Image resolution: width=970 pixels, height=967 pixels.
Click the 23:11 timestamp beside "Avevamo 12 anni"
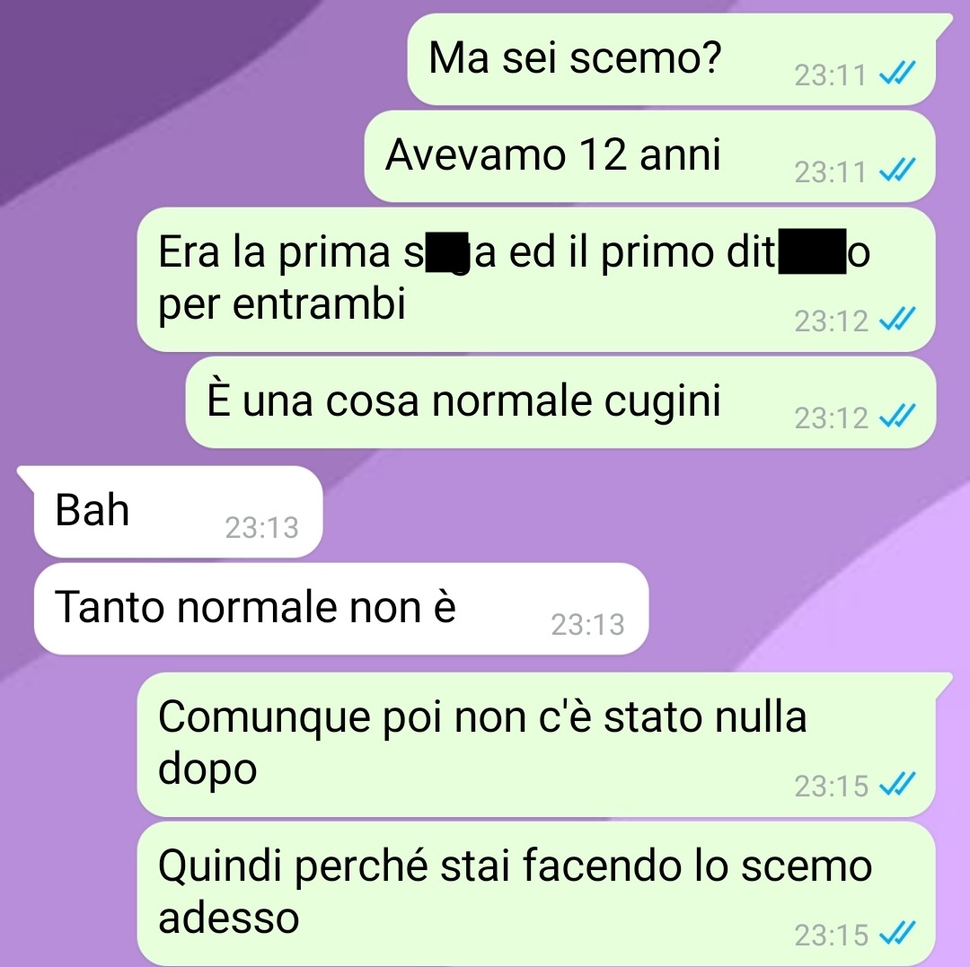coord(831,171)
